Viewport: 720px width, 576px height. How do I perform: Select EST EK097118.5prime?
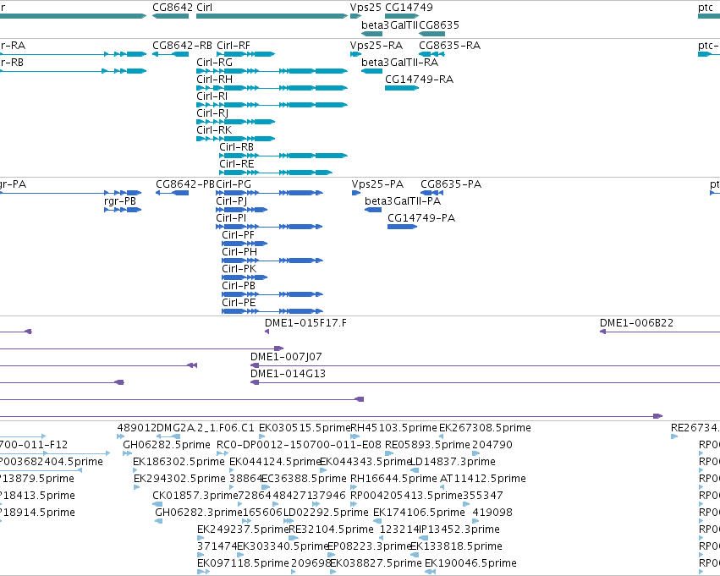pos(203,572)
